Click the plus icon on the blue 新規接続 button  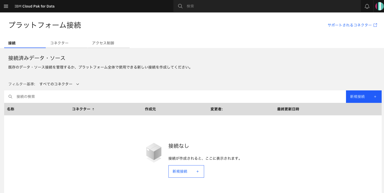pyautogui.click(x=375, y=96)
